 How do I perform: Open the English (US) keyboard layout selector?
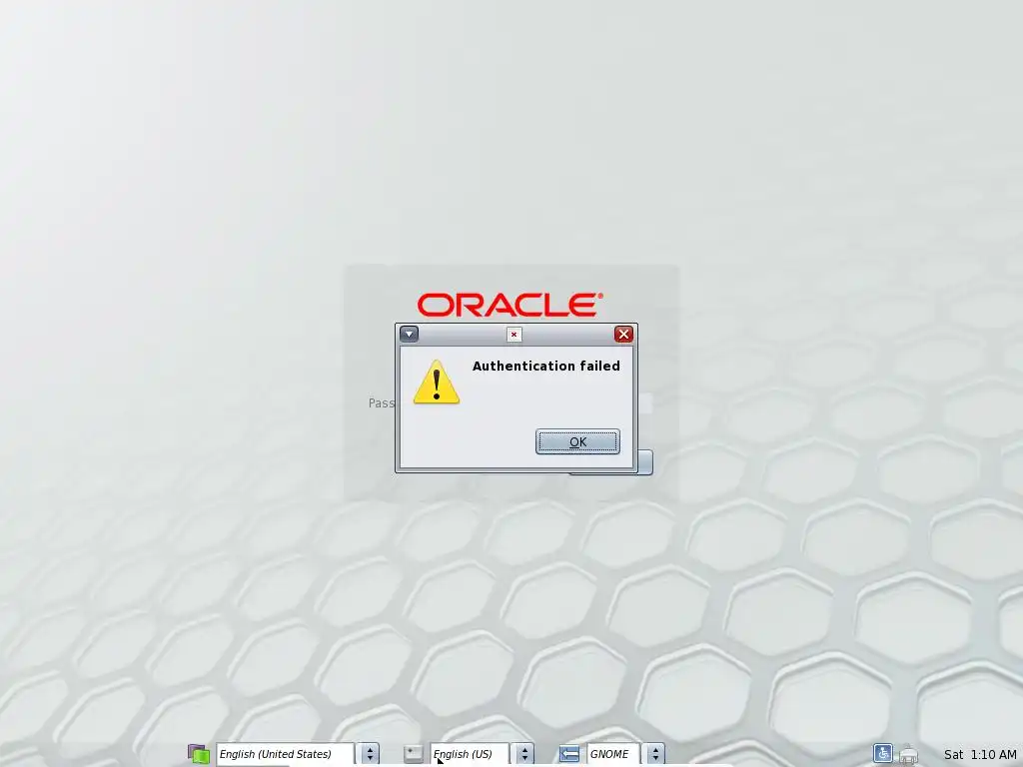470,754
